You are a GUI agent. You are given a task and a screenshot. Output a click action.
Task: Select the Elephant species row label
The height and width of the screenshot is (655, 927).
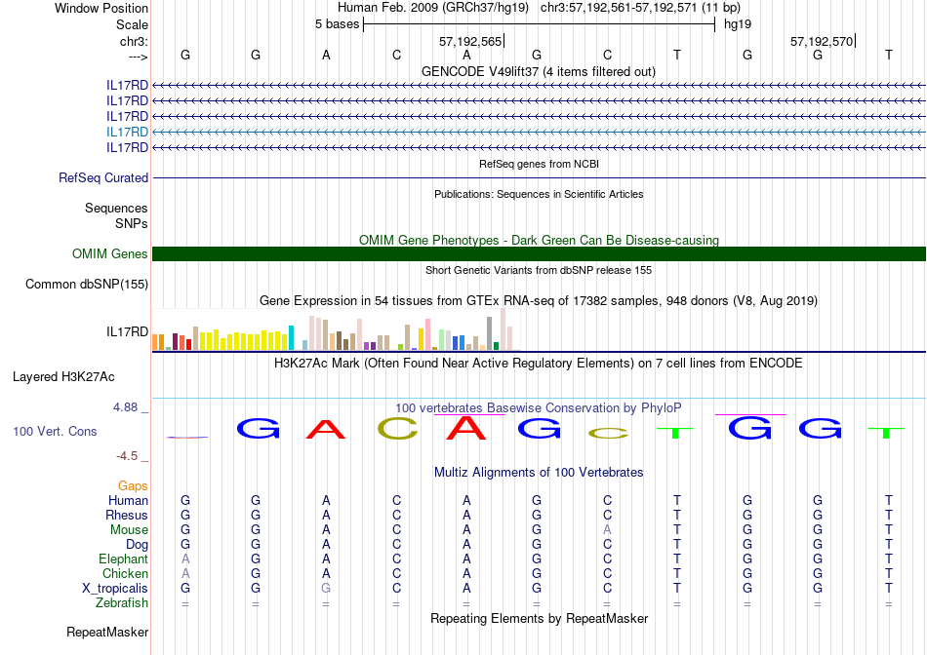tap(124, 559)
